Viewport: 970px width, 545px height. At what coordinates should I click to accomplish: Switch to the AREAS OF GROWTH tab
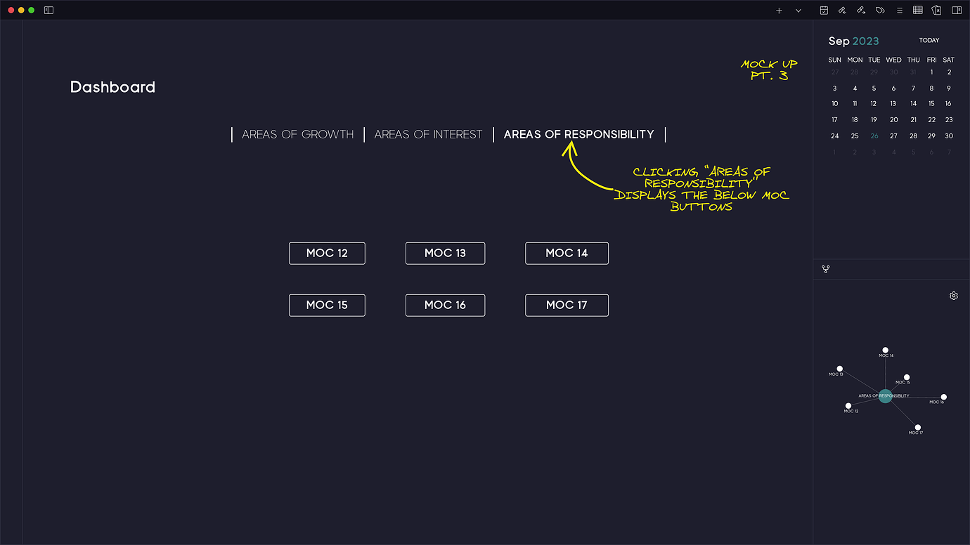coord(297,134)
